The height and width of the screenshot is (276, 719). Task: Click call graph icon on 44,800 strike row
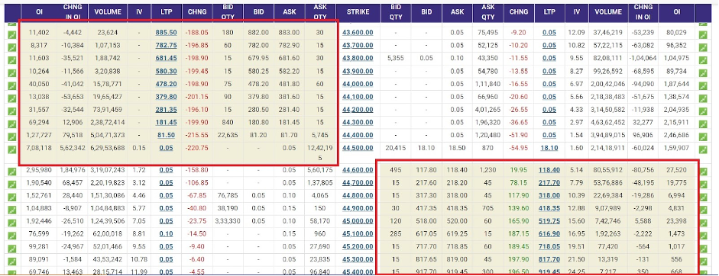pyautogui.click(x=12, y=197)
